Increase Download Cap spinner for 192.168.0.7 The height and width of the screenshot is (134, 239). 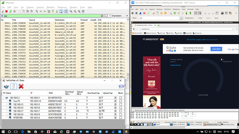click(100, 110)
